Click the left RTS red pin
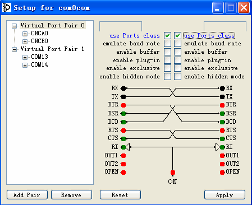The height and width of the screenshot is (205, 252). pyautogui.click(x=123, y=130)
